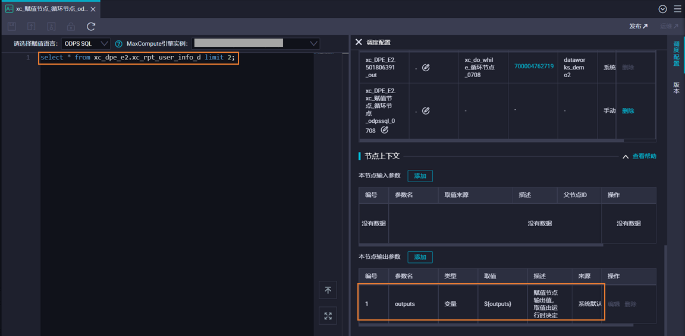This screenshot has height=336, width=685.
Task: Click 编辑 in the outputs parameter row
Action: point(614,304)
